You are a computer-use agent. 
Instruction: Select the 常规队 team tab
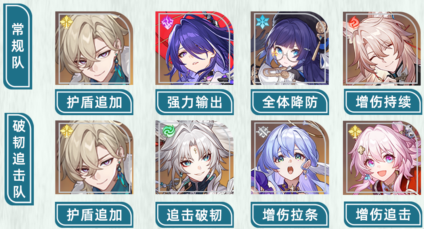[x=18, y=46]
